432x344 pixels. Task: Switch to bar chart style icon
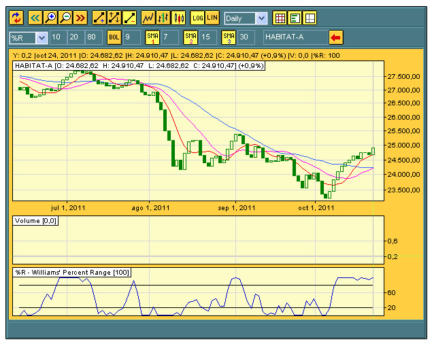click(x=163, y=18)
